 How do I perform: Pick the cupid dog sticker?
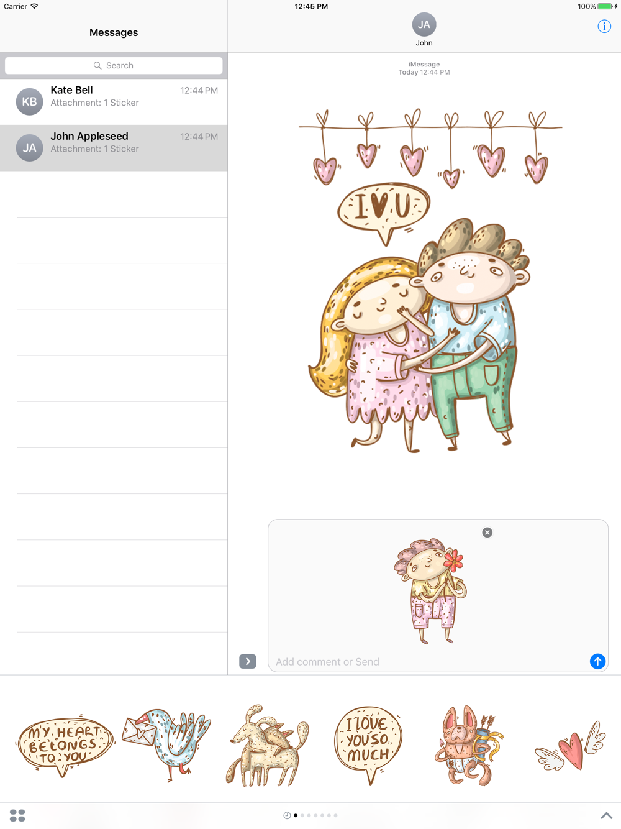tap(469, 746)
